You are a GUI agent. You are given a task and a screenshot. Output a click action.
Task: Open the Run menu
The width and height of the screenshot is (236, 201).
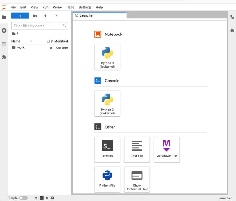click(46, 7)
